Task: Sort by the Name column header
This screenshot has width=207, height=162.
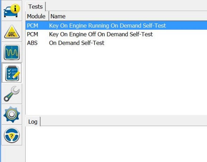Action: click(x=58, y=16)
